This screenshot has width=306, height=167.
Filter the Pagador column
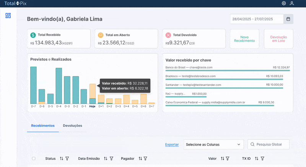[x=146, y=159]
